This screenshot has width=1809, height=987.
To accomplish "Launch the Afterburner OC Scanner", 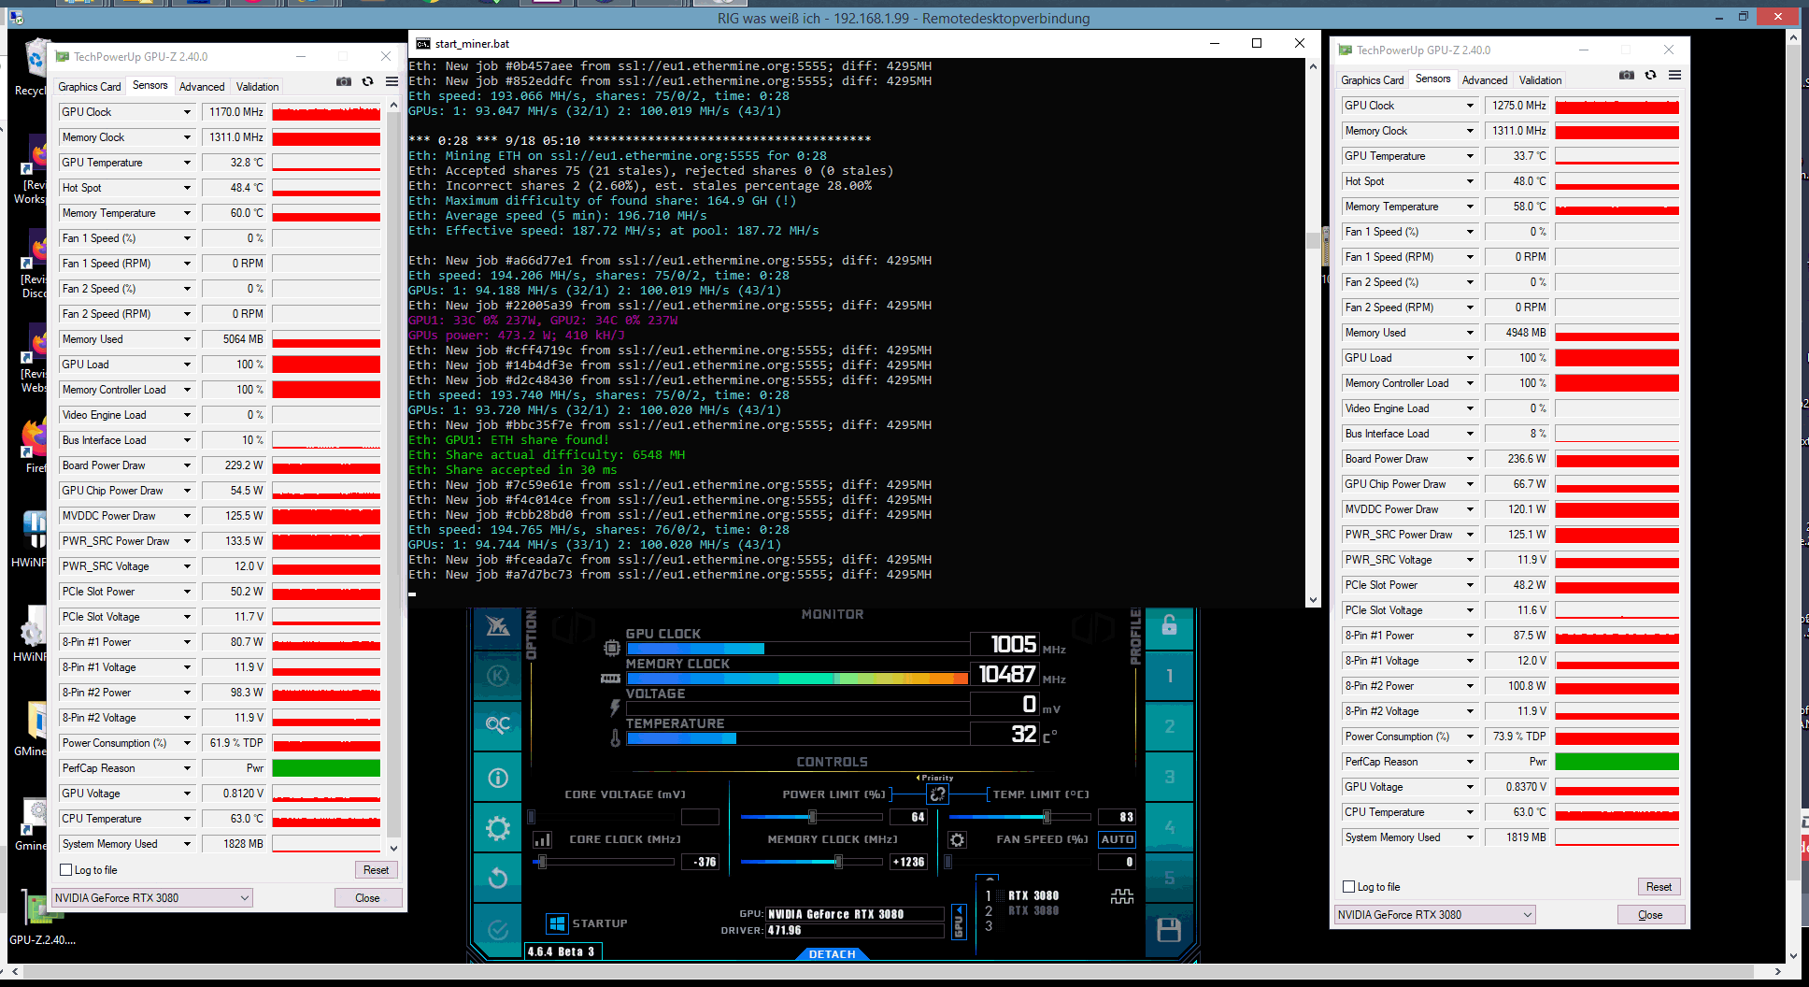I will (x=498, y=725).
